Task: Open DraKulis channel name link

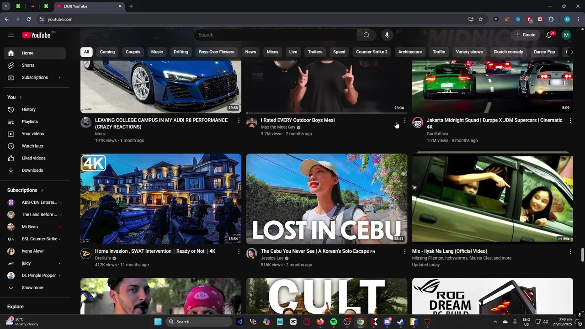Action: pos(103,259)
